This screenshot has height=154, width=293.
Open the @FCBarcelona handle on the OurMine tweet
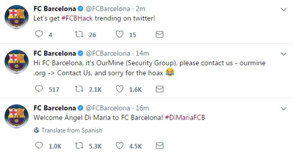click(108, 53)
